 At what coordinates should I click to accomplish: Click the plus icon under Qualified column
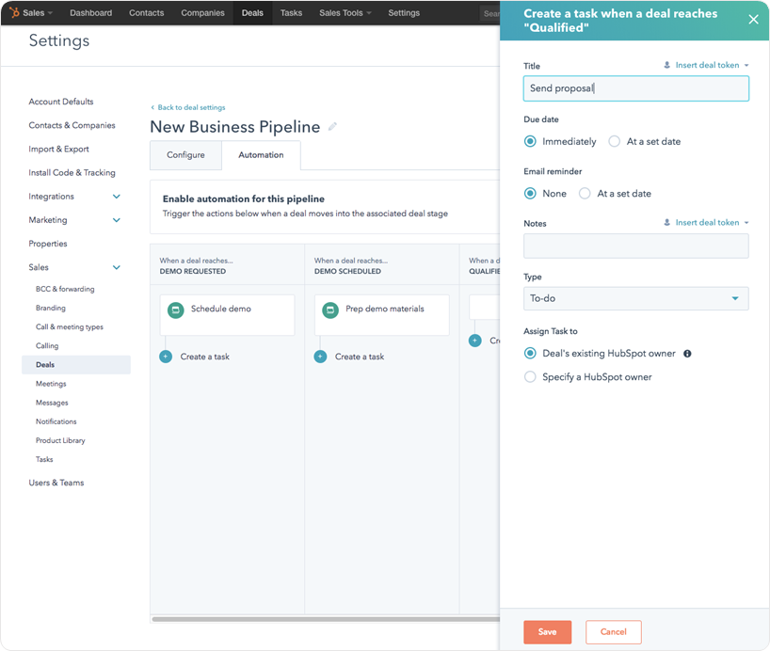[x=474, y=341]
